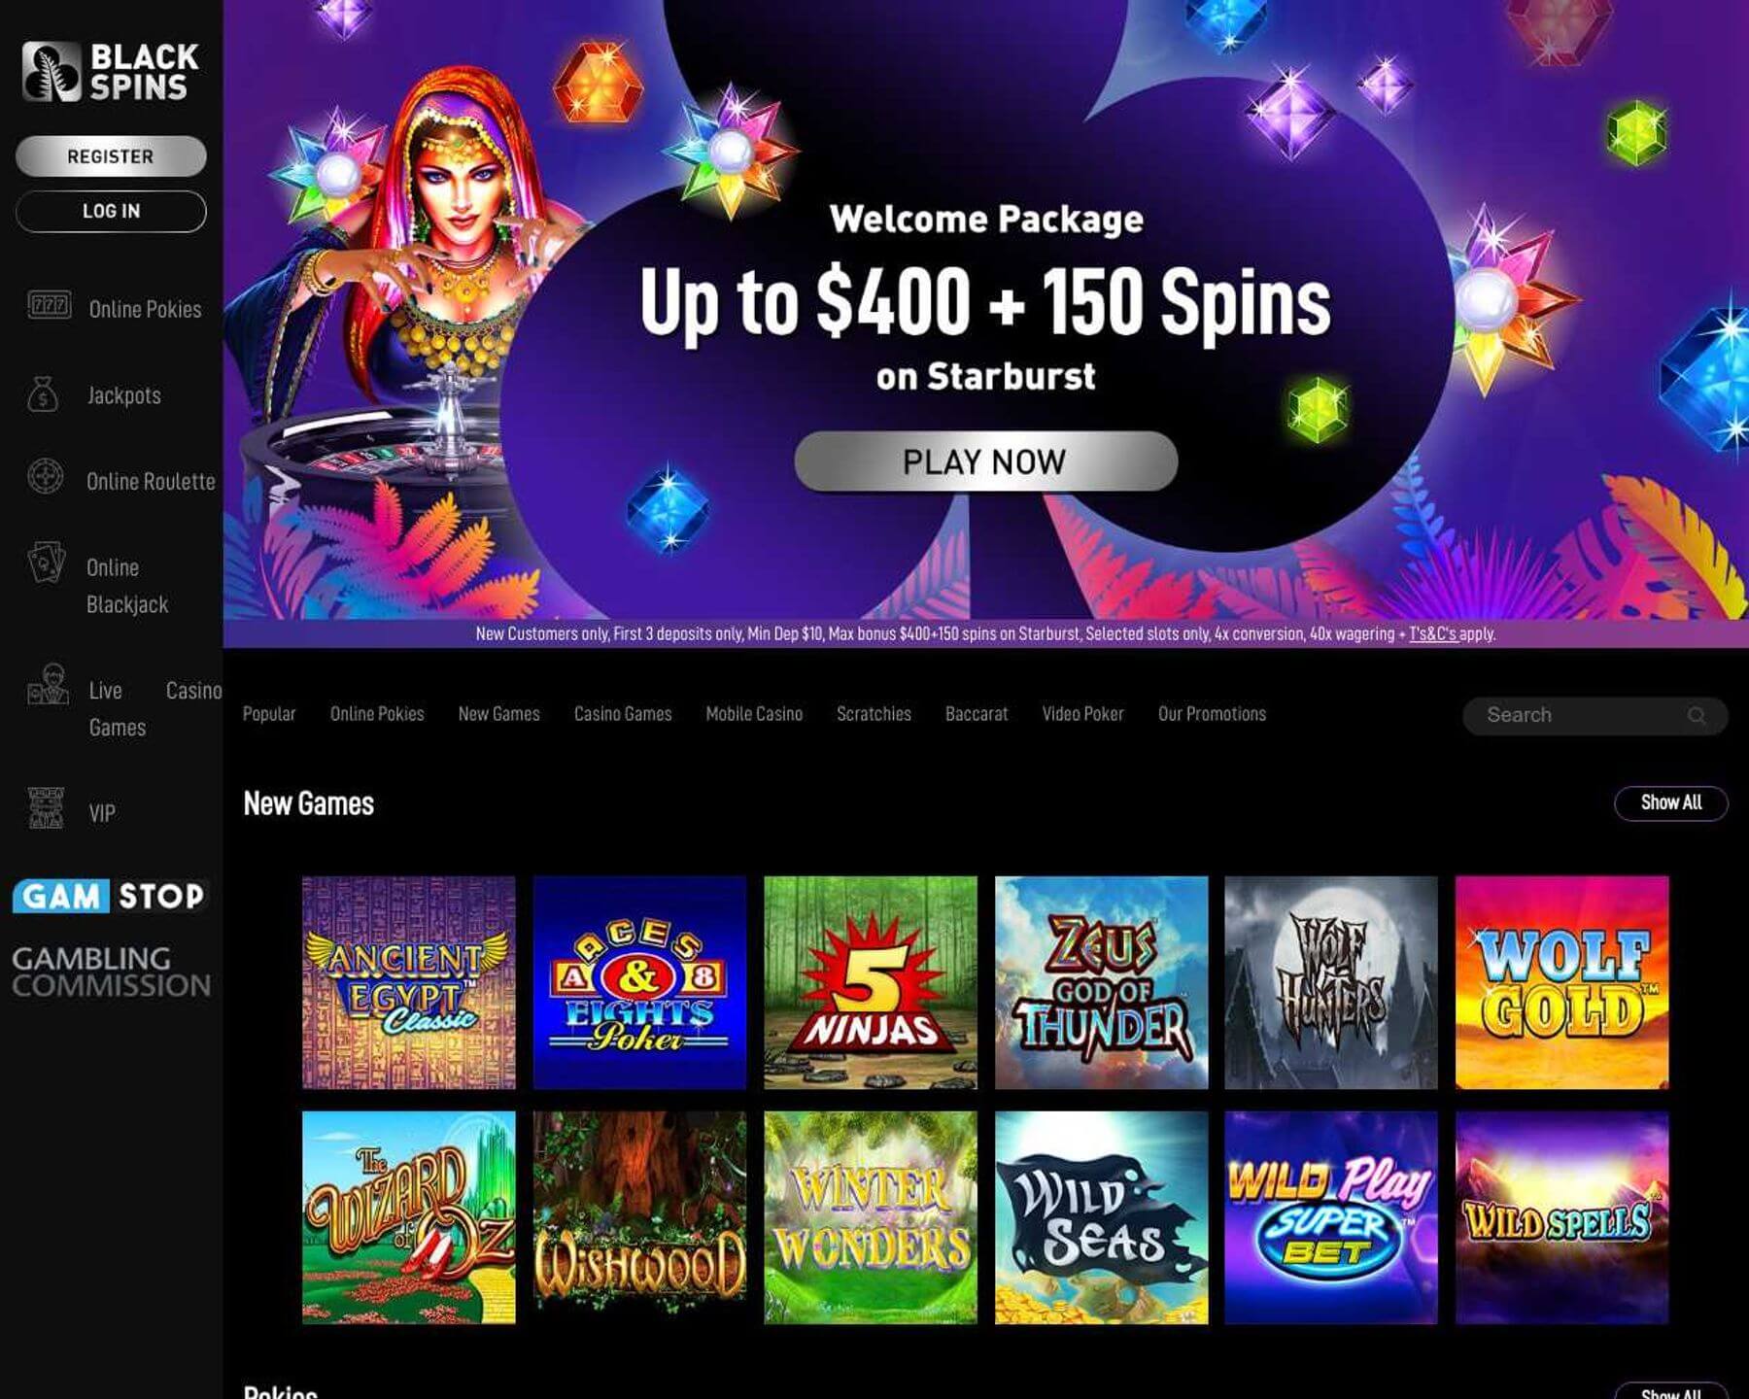
Task: Click the GamStop logo
Action: (x=109, y=896)
